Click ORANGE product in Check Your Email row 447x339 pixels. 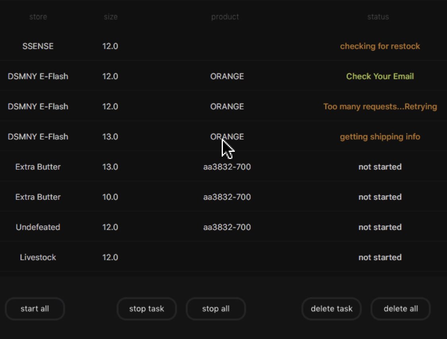pyautogui.click(x=227, y=76)
